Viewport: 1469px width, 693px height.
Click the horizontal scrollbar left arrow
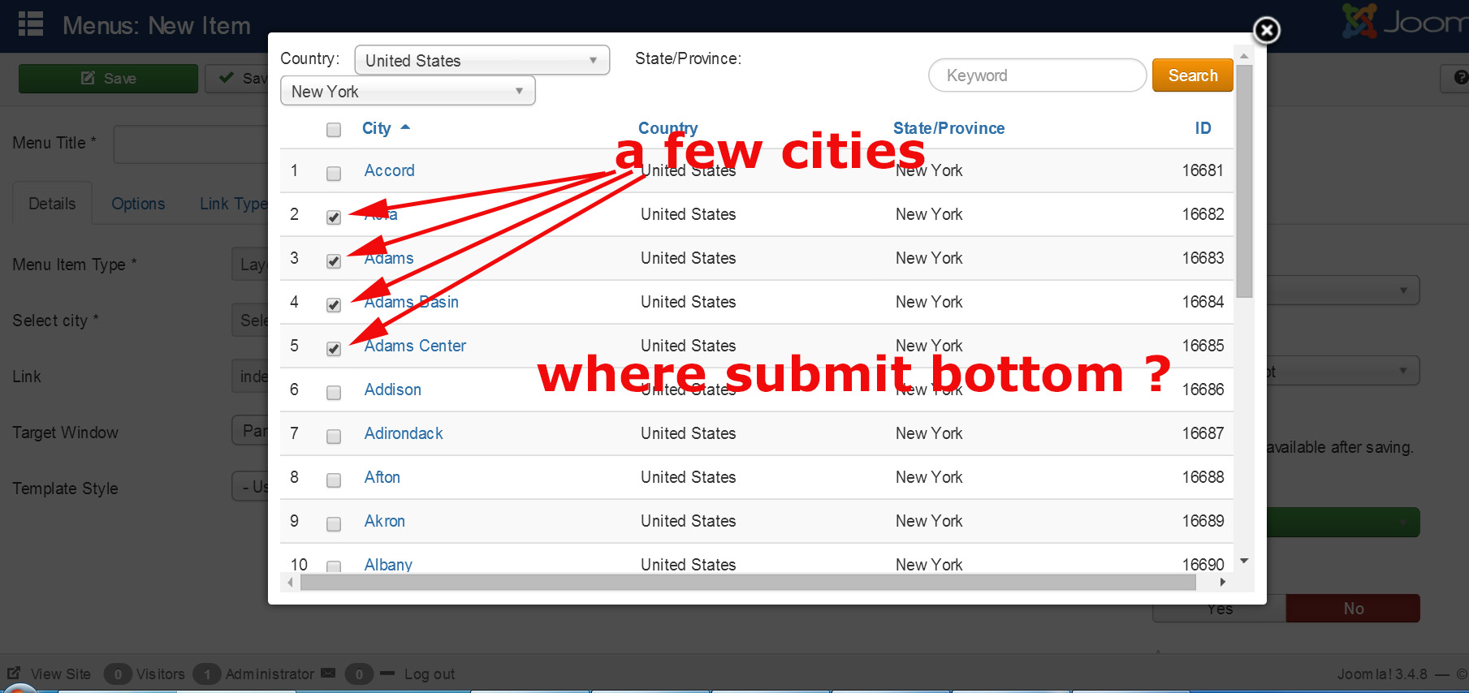[x=290, y=582]
